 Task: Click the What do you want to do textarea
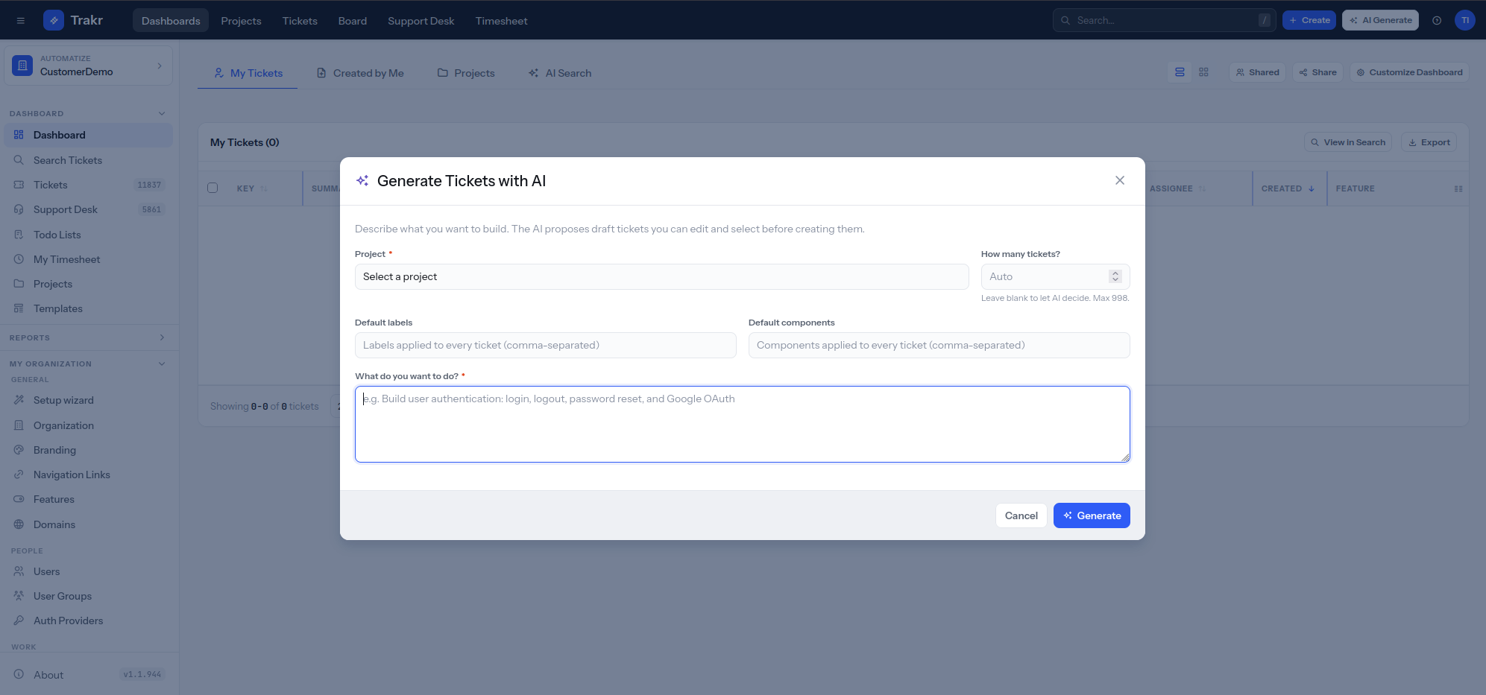tap(743, 424)
